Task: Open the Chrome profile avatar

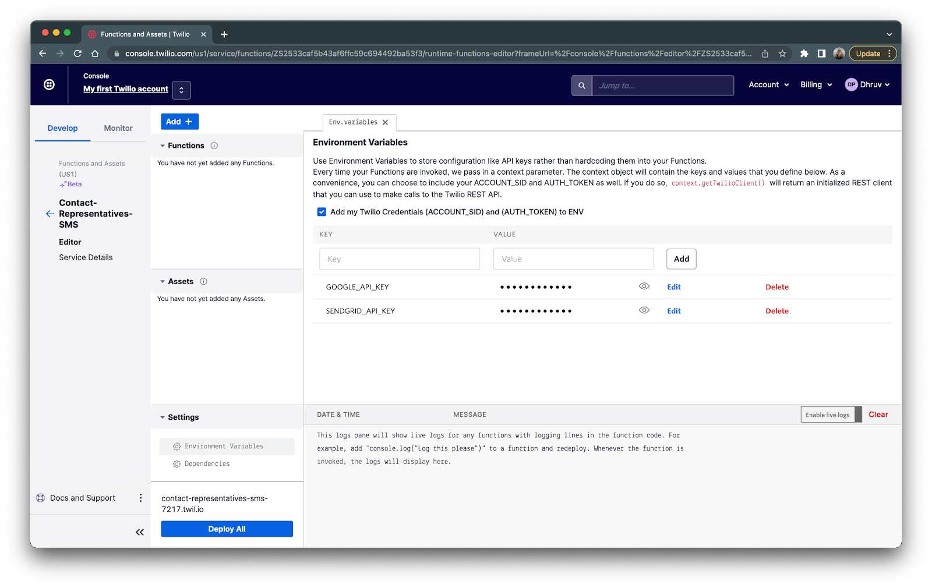Action: tap(839, 54)
